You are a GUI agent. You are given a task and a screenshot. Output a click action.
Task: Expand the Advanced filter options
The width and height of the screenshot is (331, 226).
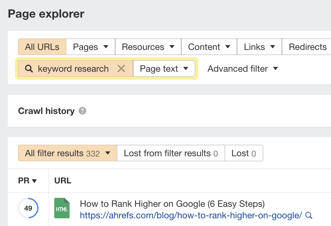point(242,69)
